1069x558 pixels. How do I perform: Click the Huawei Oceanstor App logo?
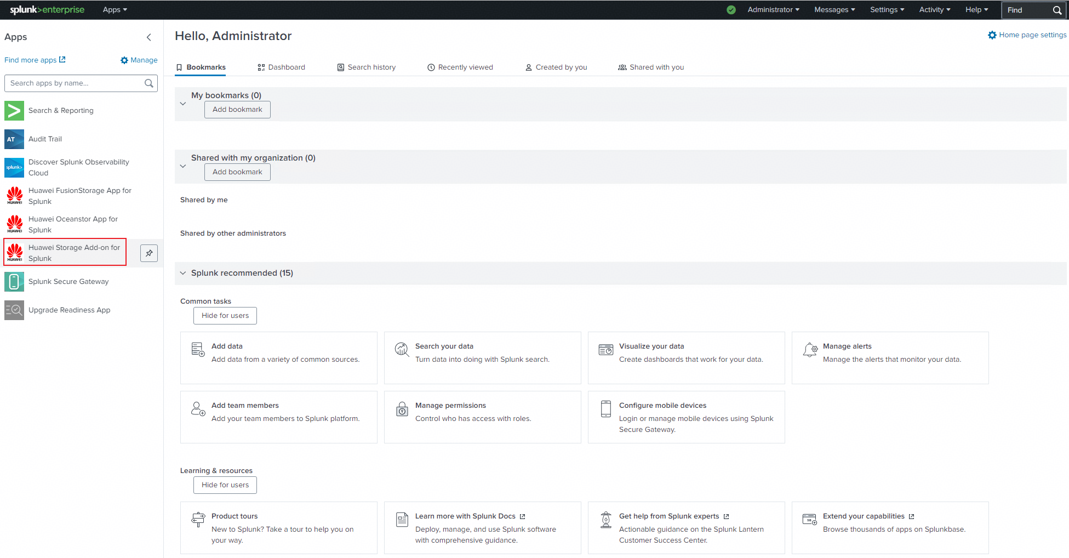pos(14,225)
